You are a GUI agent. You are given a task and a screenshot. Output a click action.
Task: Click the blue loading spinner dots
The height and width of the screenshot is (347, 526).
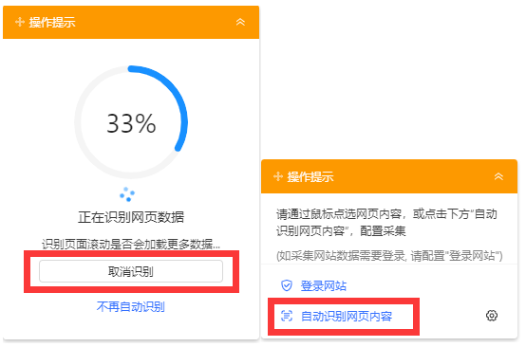click(127, 194)
